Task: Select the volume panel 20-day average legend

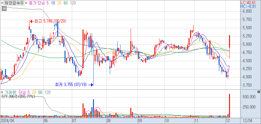Action: tap(34, 92)
